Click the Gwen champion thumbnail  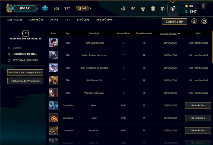[54, 105]
